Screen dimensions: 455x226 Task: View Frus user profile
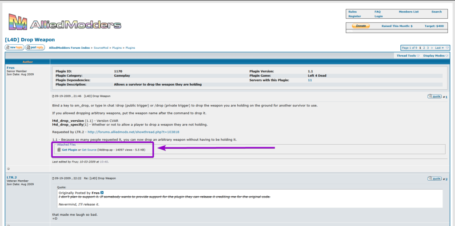(x=11, y=68)
